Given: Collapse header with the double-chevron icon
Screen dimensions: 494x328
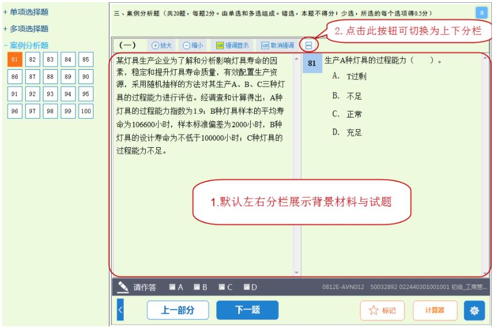Looking at the screenshot, I should (x=481, y=13).
